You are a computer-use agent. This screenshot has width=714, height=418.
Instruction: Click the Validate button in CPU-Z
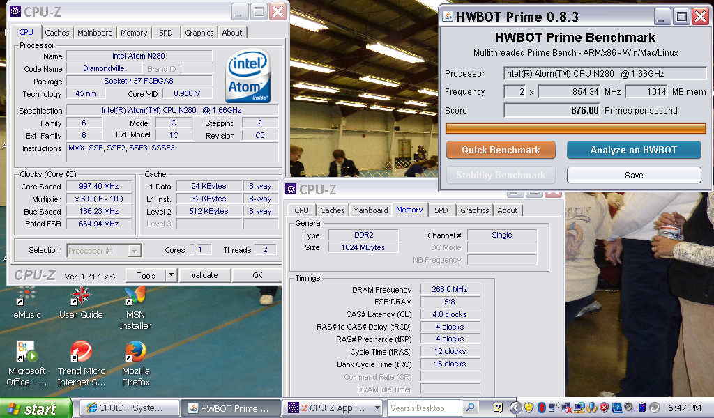click(204, 275)
